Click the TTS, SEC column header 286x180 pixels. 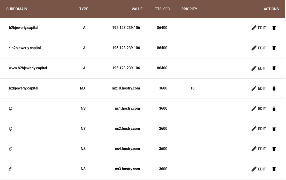[162, 9]
